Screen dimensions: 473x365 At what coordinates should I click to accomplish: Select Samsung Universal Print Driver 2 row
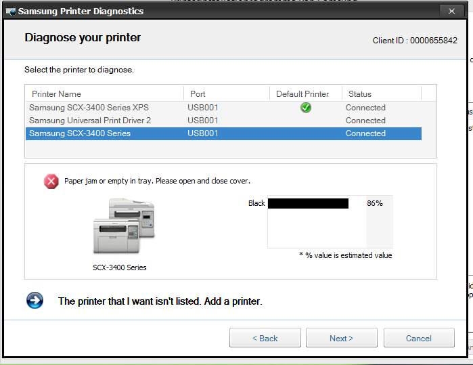223,121
